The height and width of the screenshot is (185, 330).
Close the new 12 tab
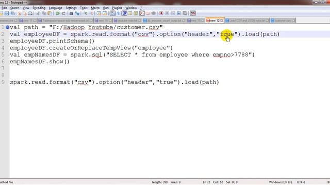(x=222, y=21)
